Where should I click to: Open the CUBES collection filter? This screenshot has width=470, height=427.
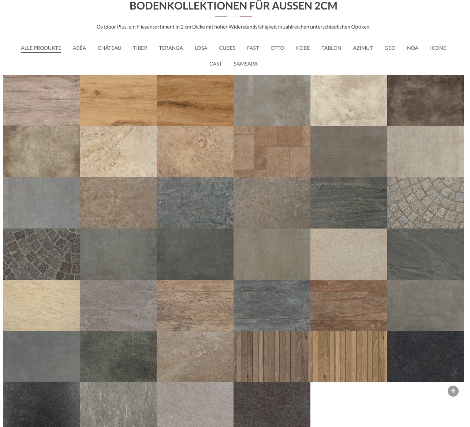coord(227,48)
